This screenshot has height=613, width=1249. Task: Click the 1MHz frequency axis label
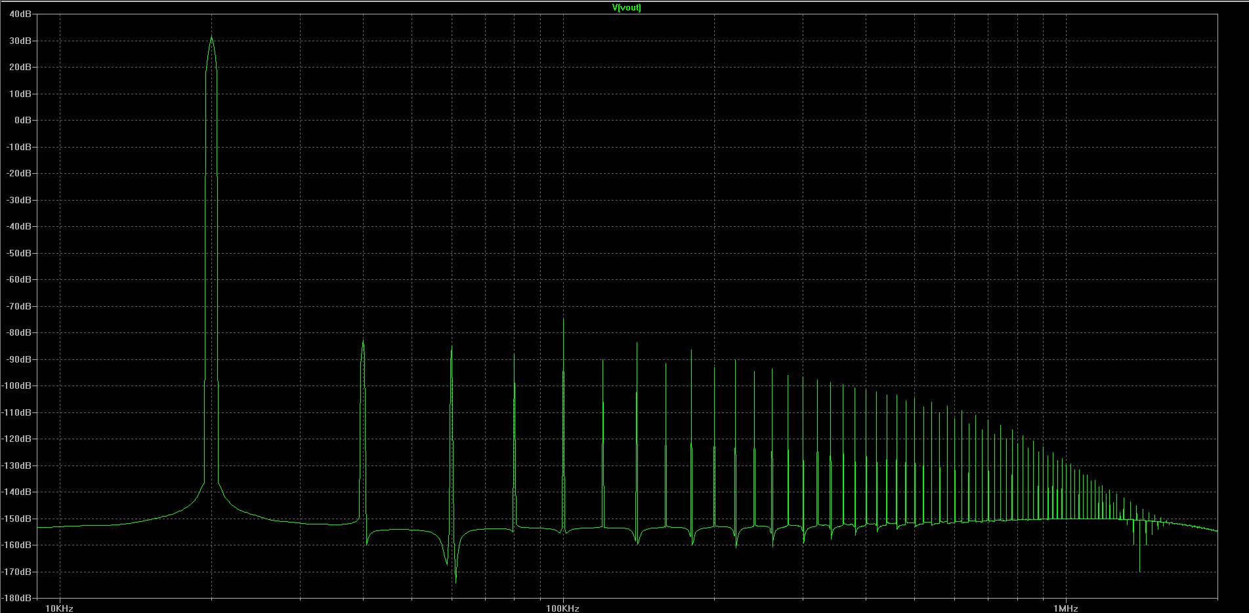(1066, 608)
